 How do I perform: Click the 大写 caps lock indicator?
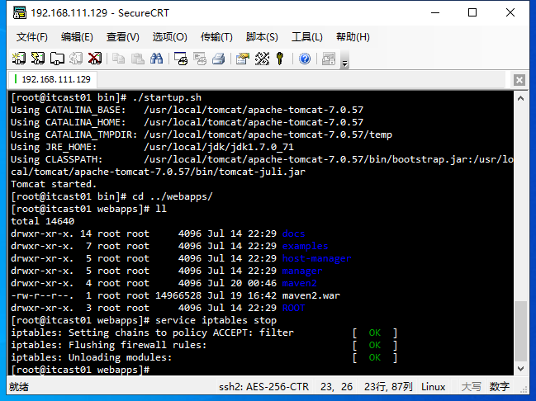pos(471,387)
